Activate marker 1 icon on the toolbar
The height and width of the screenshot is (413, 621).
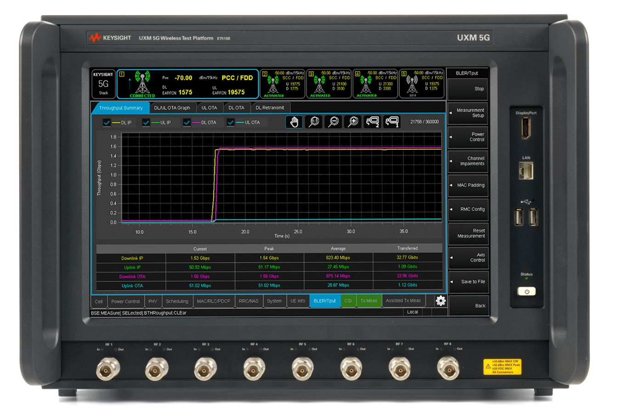392,121
